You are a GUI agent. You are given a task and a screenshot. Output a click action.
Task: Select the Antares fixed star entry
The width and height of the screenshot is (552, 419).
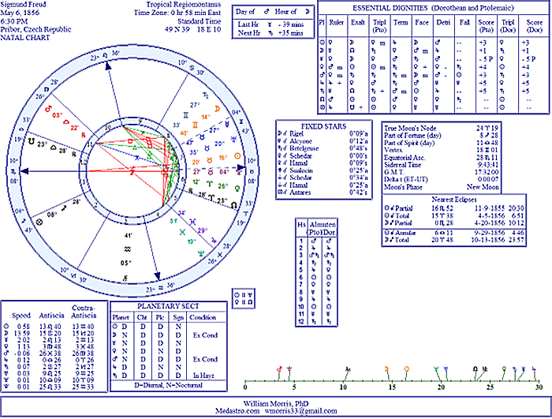tap(323, 193)
